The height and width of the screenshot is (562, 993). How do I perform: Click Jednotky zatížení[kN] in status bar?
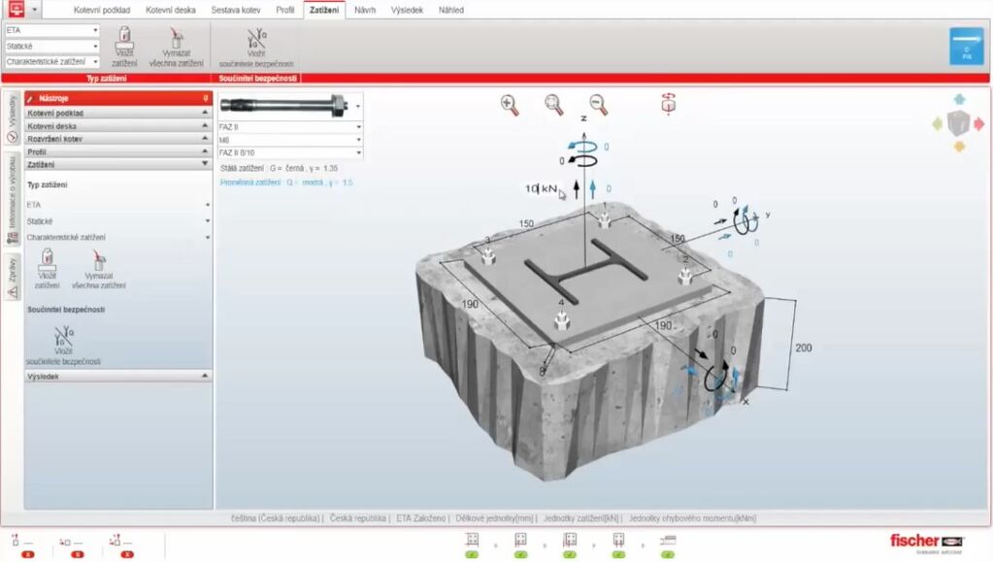click(x=580, y=518)
